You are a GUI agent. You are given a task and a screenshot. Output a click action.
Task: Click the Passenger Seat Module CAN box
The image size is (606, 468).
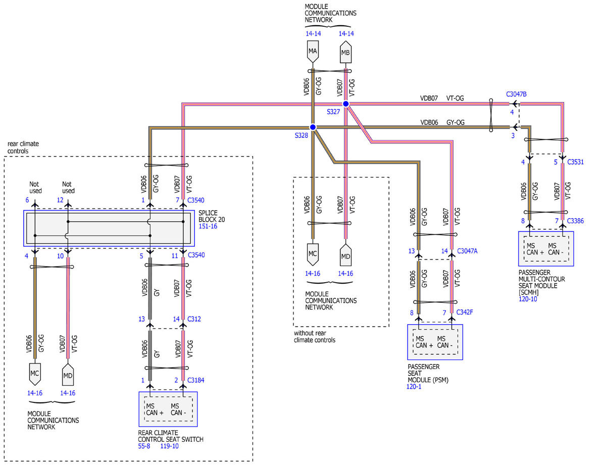(435, 342)
